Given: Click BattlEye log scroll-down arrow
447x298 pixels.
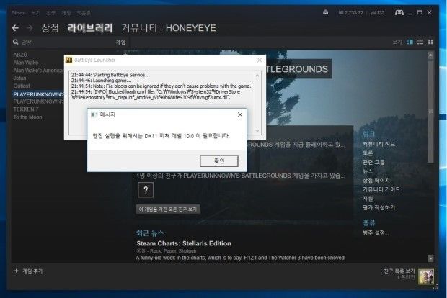Looking at the screenshot, I should 257,130.
